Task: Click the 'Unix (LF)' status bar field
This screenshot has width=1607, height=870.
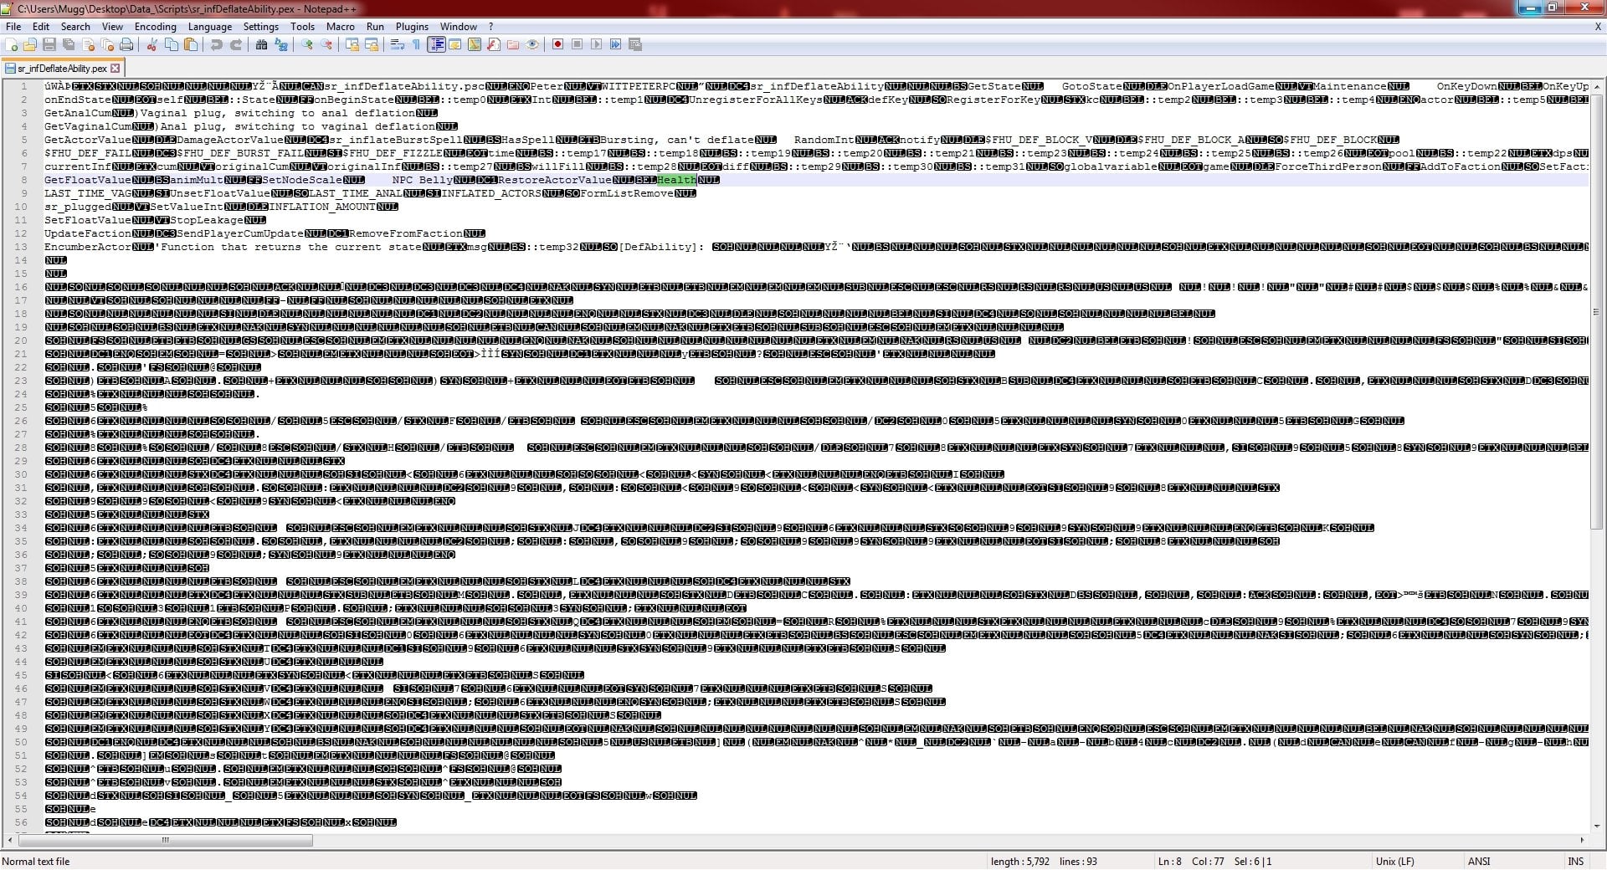Action: click(x=1394, y=861)
